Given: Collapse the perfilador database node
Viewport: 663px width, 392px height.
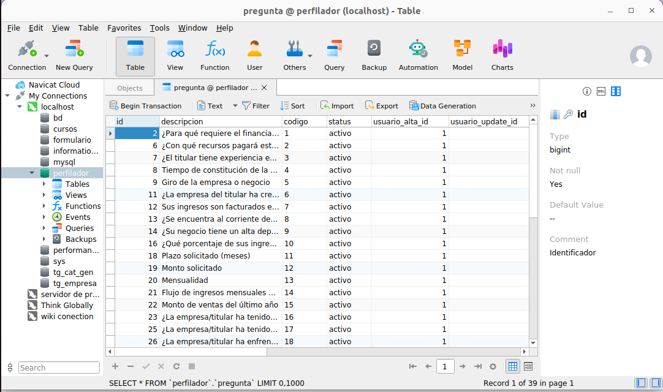Looking at the screenshot, I should (32, 173).
